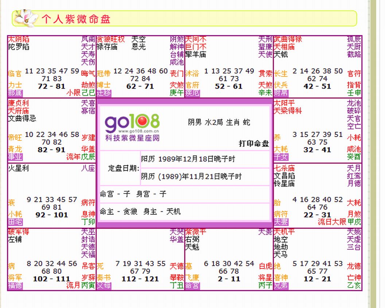Select the 疾厄 palace label
This screenshot has width=385, height=308.
click(x=192, y=93)
